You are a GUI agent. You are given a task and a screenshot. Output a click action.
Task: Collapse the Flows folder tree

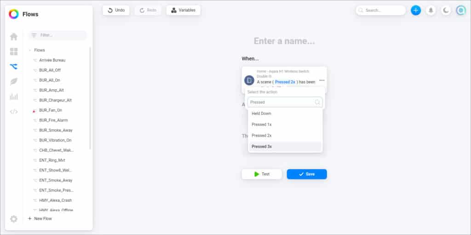[30, 50]
